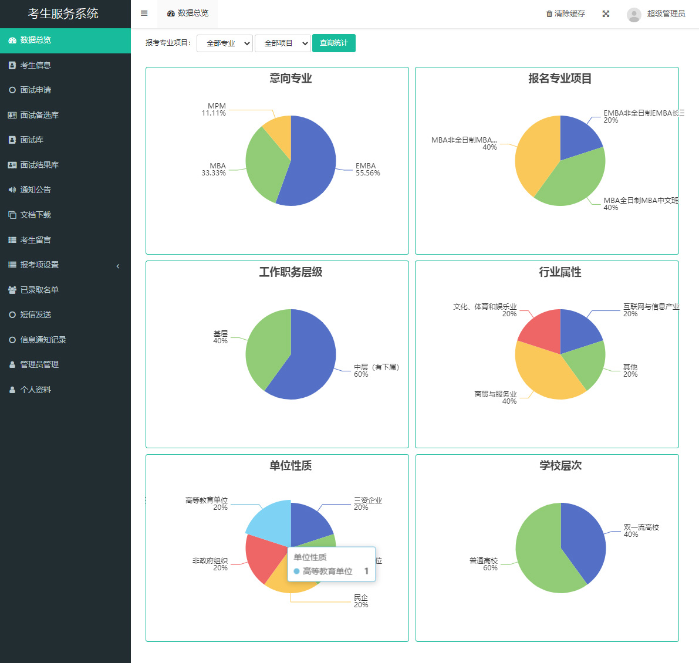Open 考生信息 in the sidebar
The height and width of the screenshot is (663, 699).
35,65
